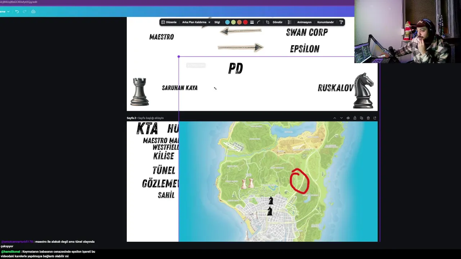Select the PD text

[x=236, y=68]
